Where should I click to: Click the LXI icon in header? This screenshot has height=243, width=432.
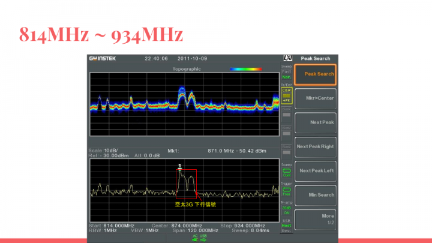coord(287,58)
